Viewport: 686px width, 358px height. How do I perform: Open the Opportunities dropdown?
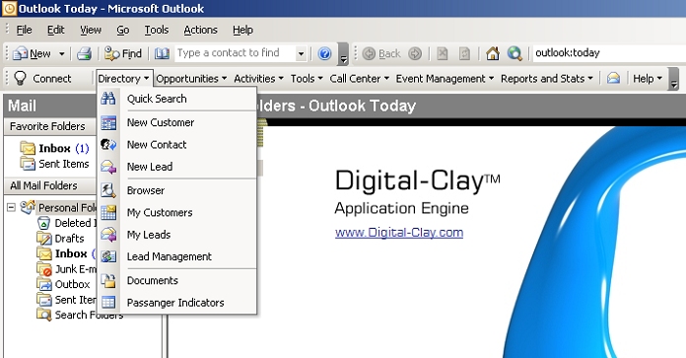click(x=191, y=78)
